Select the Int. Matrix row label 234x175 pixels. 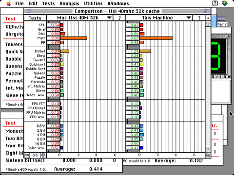(36, 86)
